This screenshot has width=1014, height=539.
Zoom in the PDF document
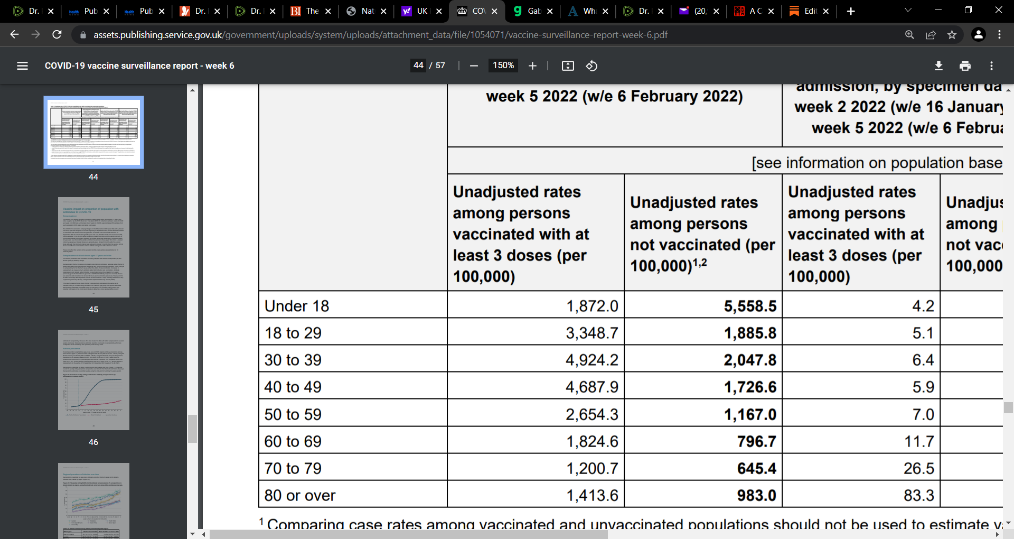coord(532,66)
